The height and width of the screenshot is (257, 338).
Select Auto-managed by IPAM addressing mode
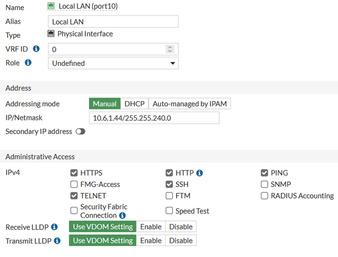pyautogui.click(x=190, y=104)
